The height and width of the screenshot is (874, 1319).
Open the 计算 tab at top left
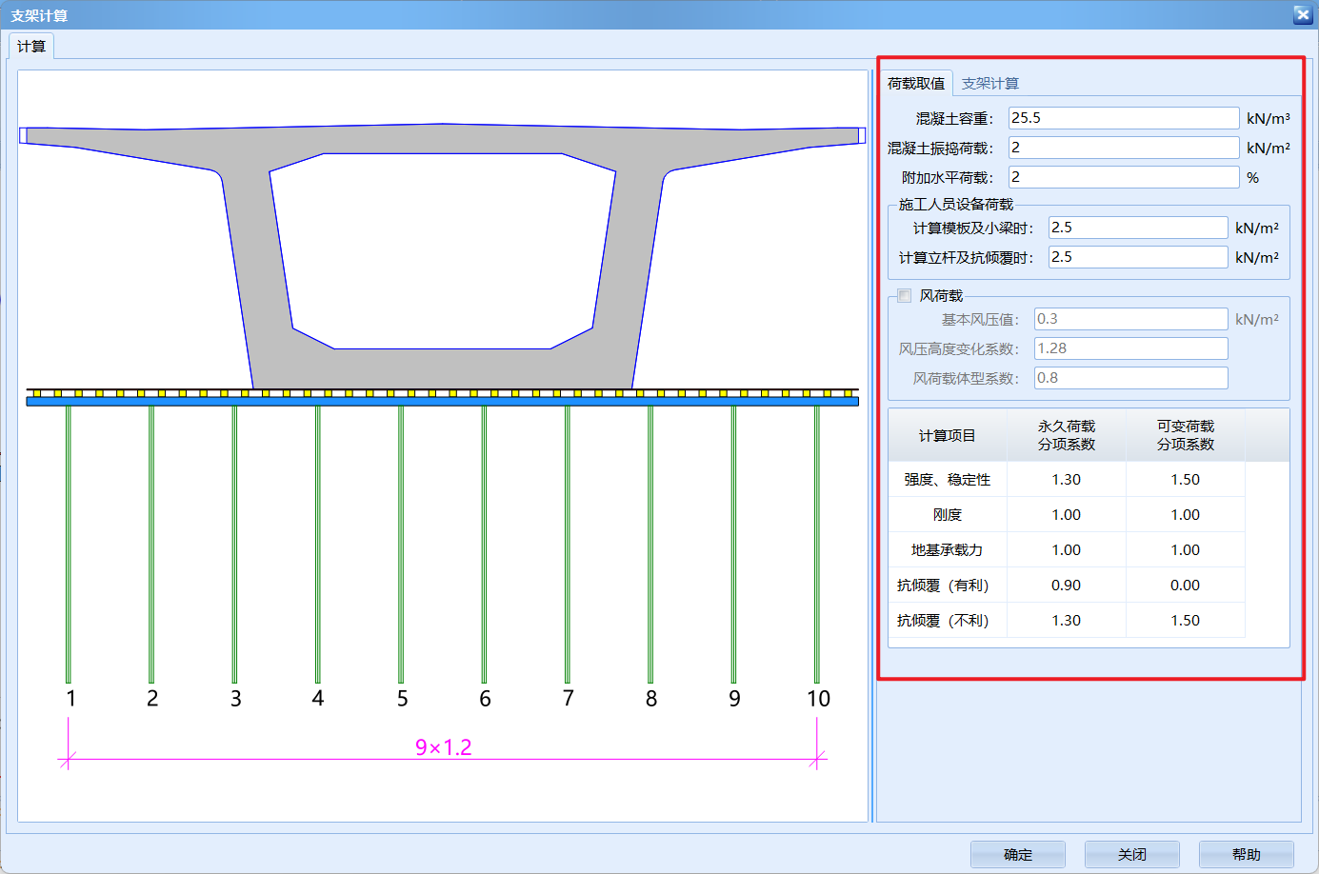31,47
